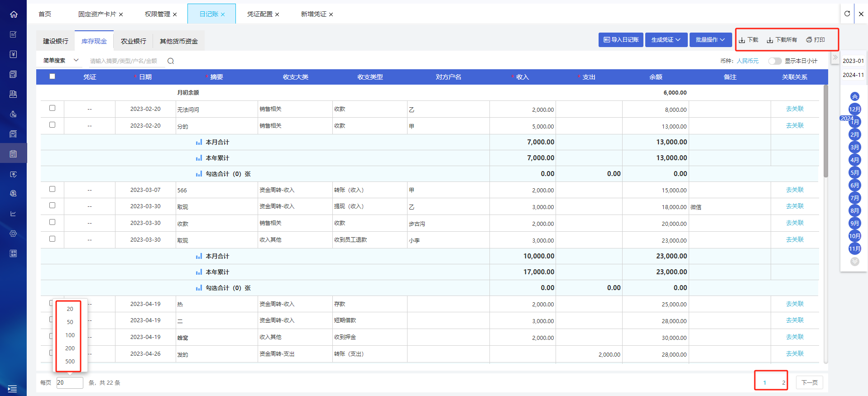Viewport: 868px width, 396px height.
Task: Select the 6月 month marker
Action: tap(855, 185)
